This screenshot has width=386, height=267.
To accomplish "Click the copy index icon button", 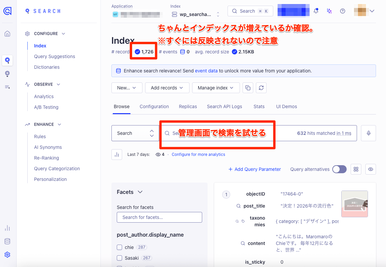I will point(248,88).
